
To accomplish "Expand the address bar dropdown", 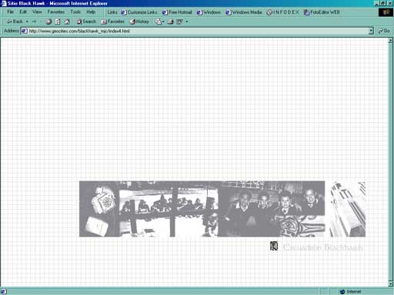I will coord(371,31).
